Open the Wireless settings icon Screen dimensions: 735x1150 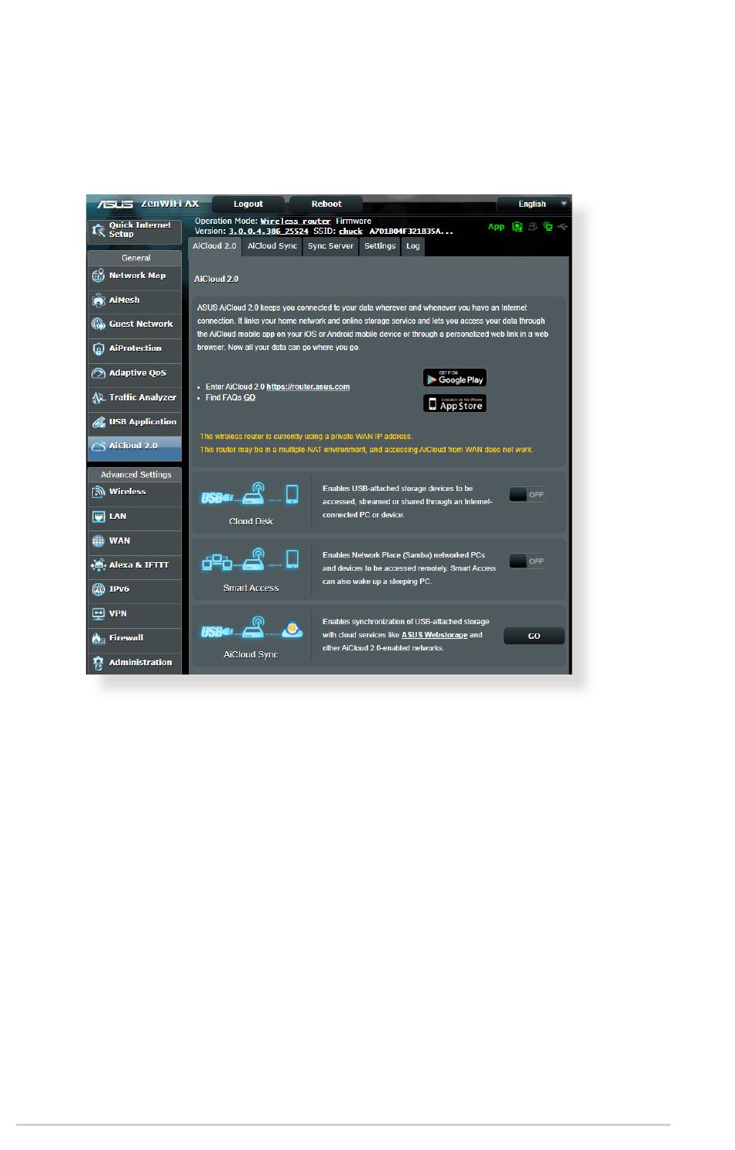click(98, 492)
